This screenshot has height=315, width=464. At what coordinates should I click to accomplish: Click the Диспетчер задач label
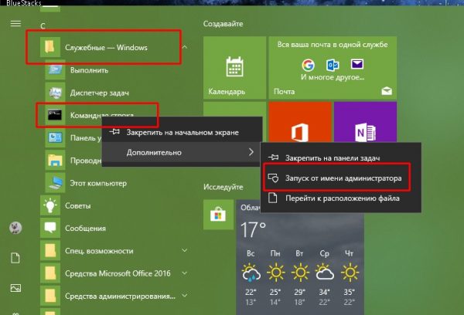click(x=100, y=93)
